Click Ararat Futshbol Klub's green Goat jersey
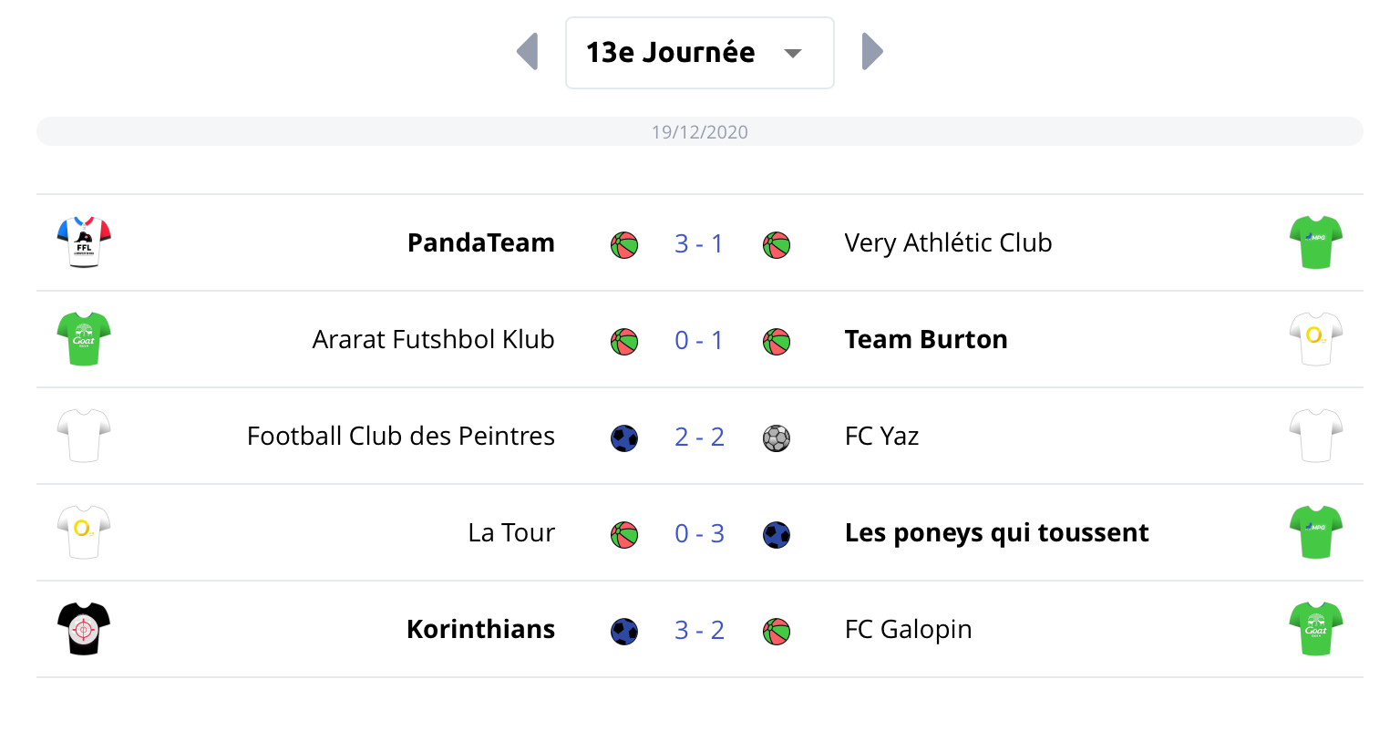 pyautogui.click(x=84, y=339)
